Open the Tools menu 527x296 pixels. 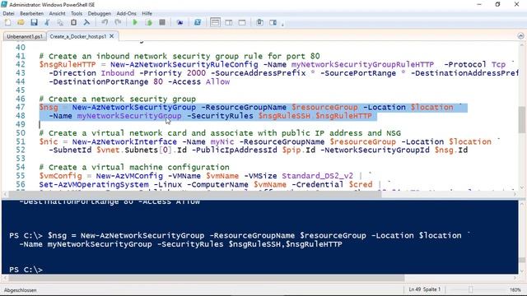(77, 13)
